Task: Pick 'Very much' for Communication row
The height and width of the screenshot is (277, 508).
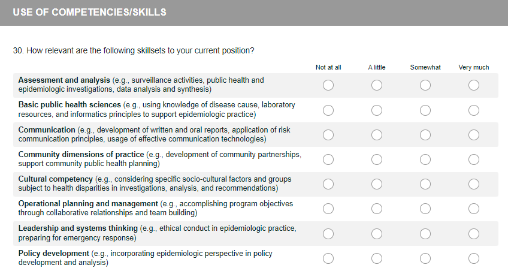Action: (474, 134)
